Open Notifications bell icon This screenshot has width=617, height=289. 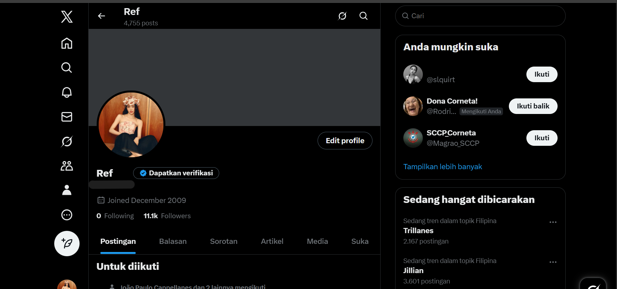tap(67, 92)
